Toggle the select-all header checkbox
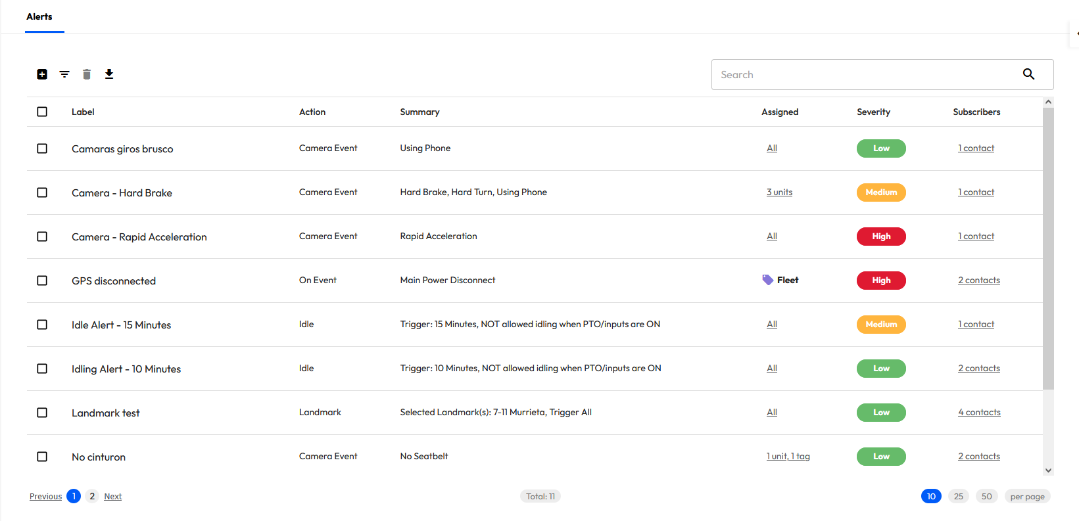Screen dimensions: 1079x521 pyautogui.click(x=42, y=112)
